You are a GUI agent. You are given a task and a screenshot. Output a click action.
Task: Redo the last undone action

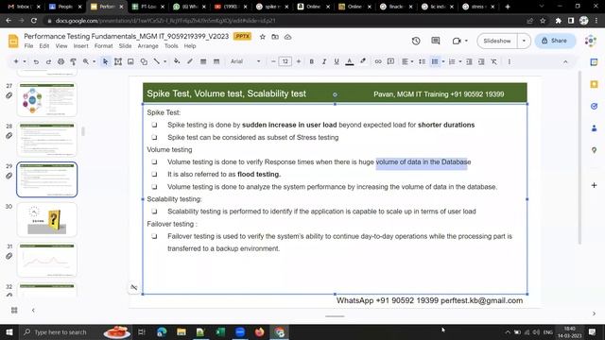(x=48, y=61)
